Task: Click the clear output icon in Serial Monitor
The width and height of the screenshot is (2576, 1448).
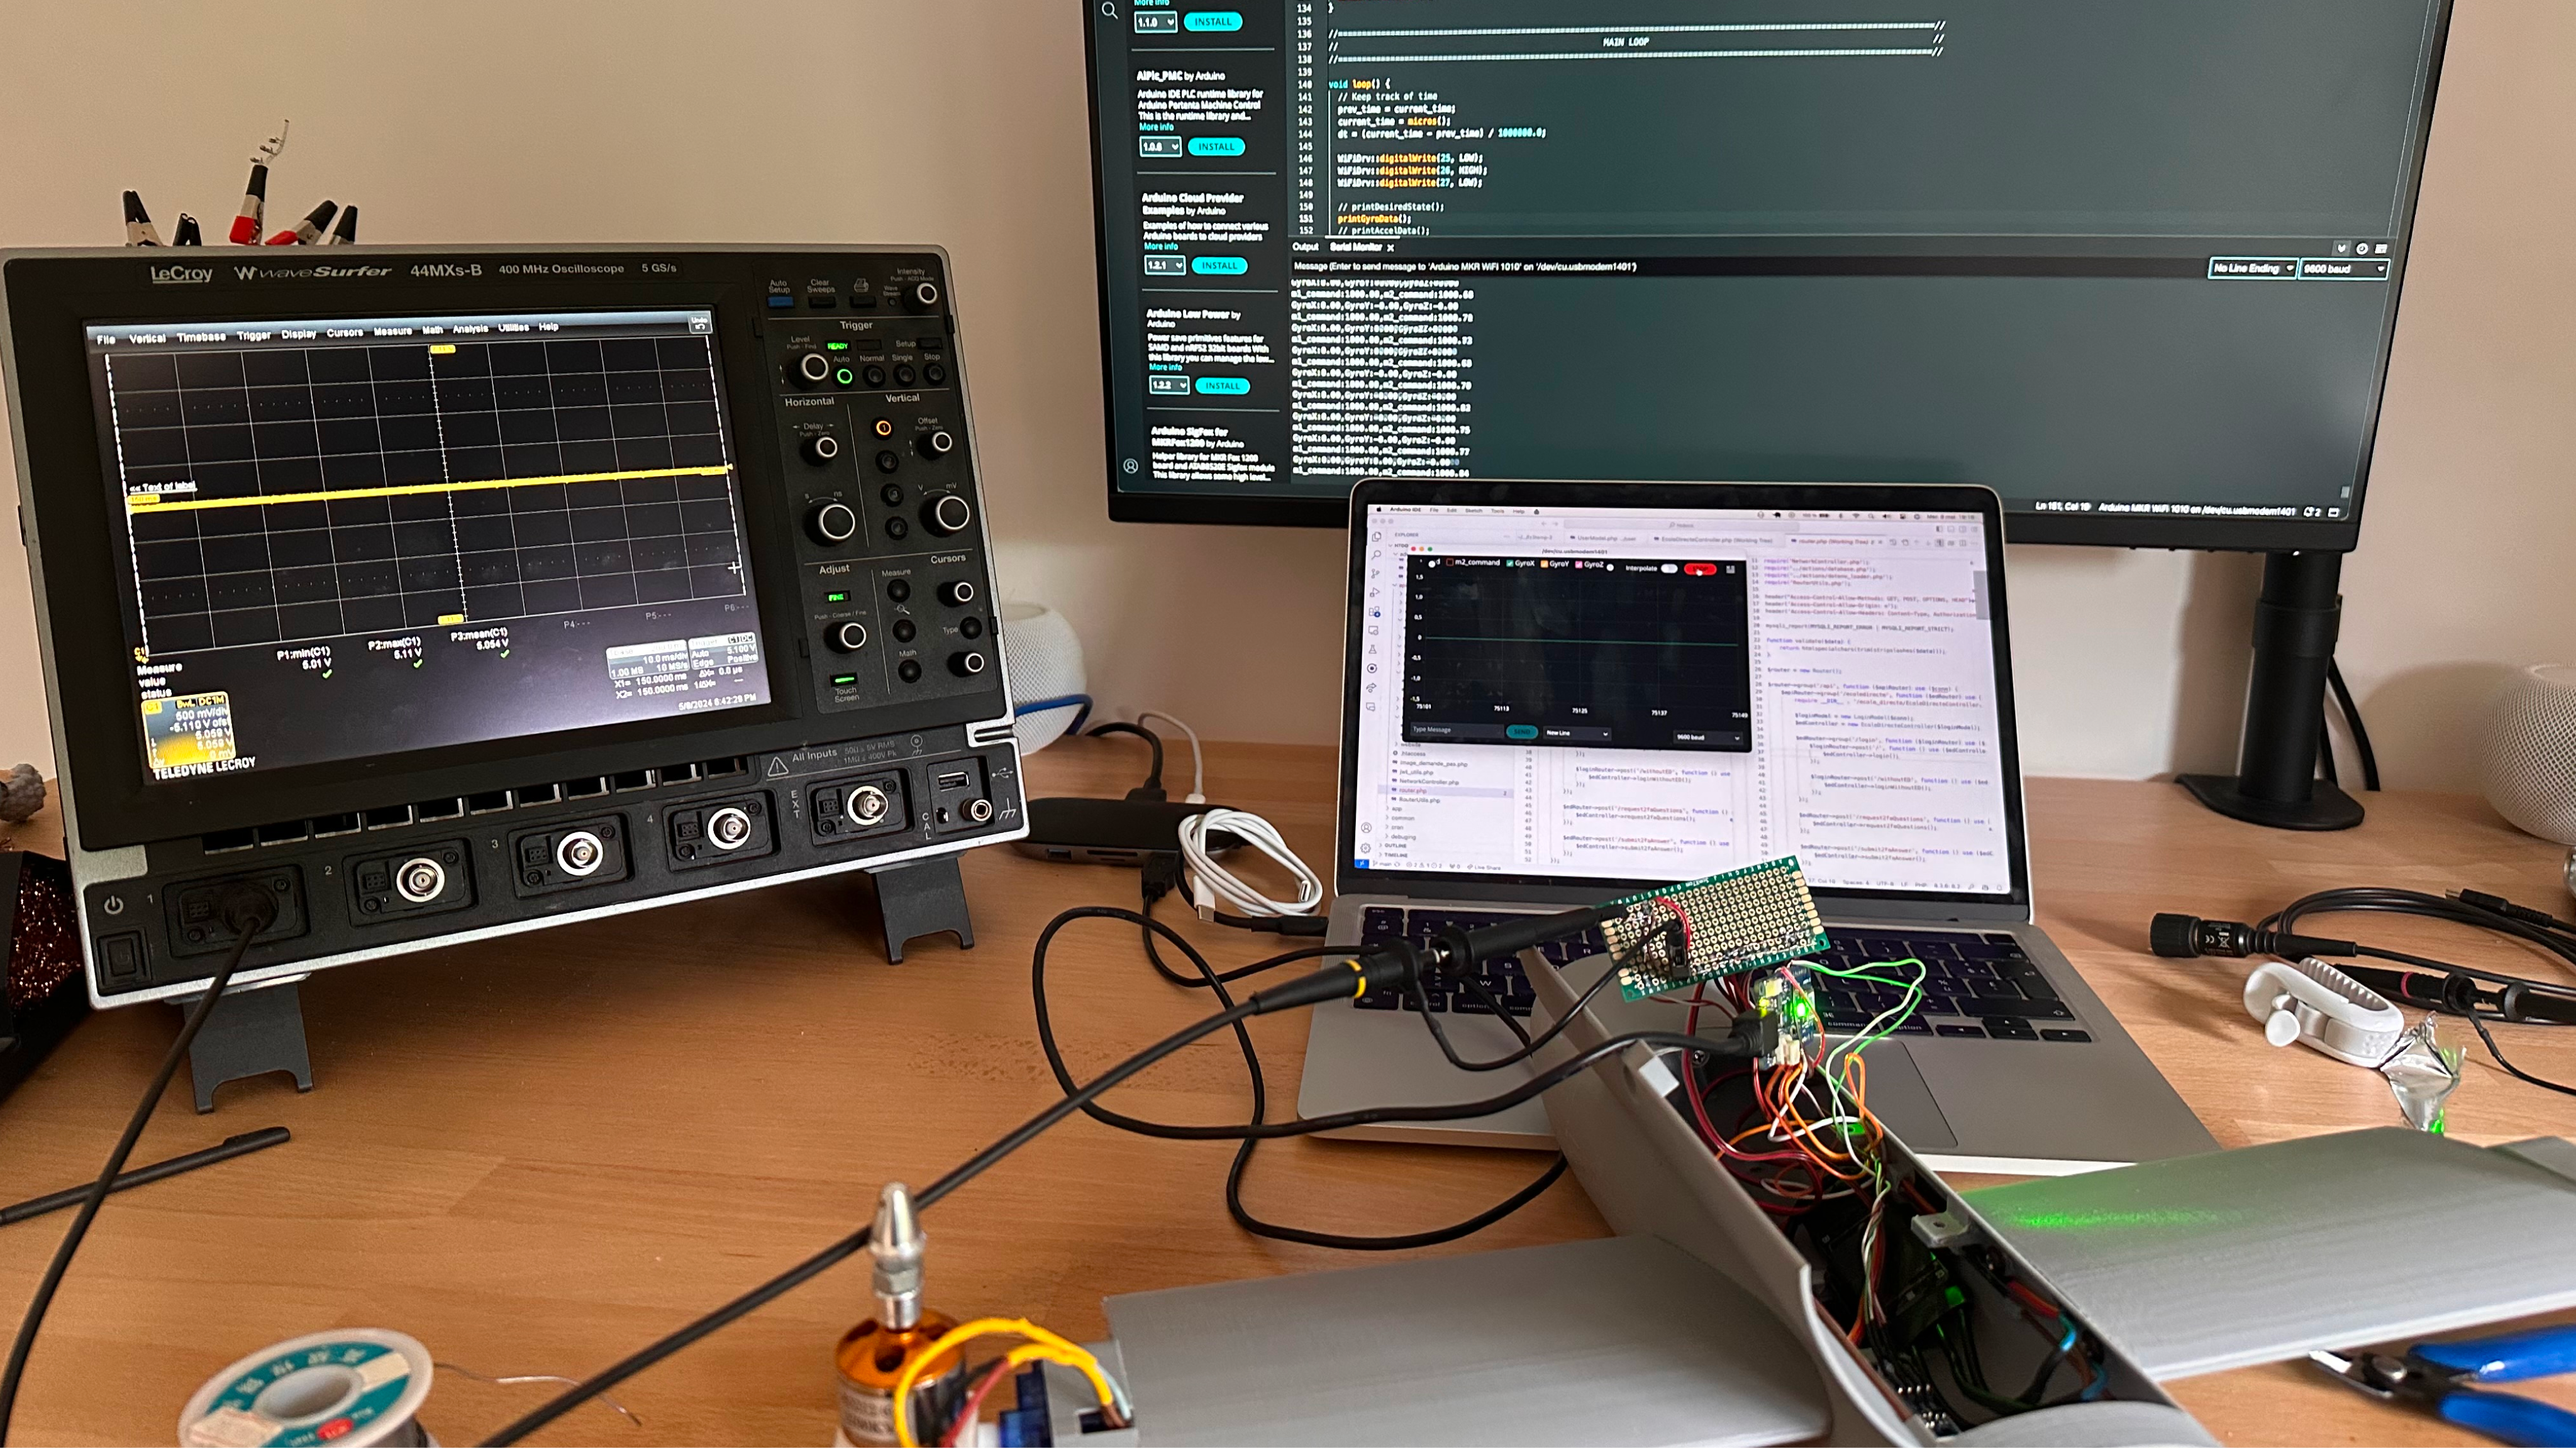Action: pos(2381,249)
